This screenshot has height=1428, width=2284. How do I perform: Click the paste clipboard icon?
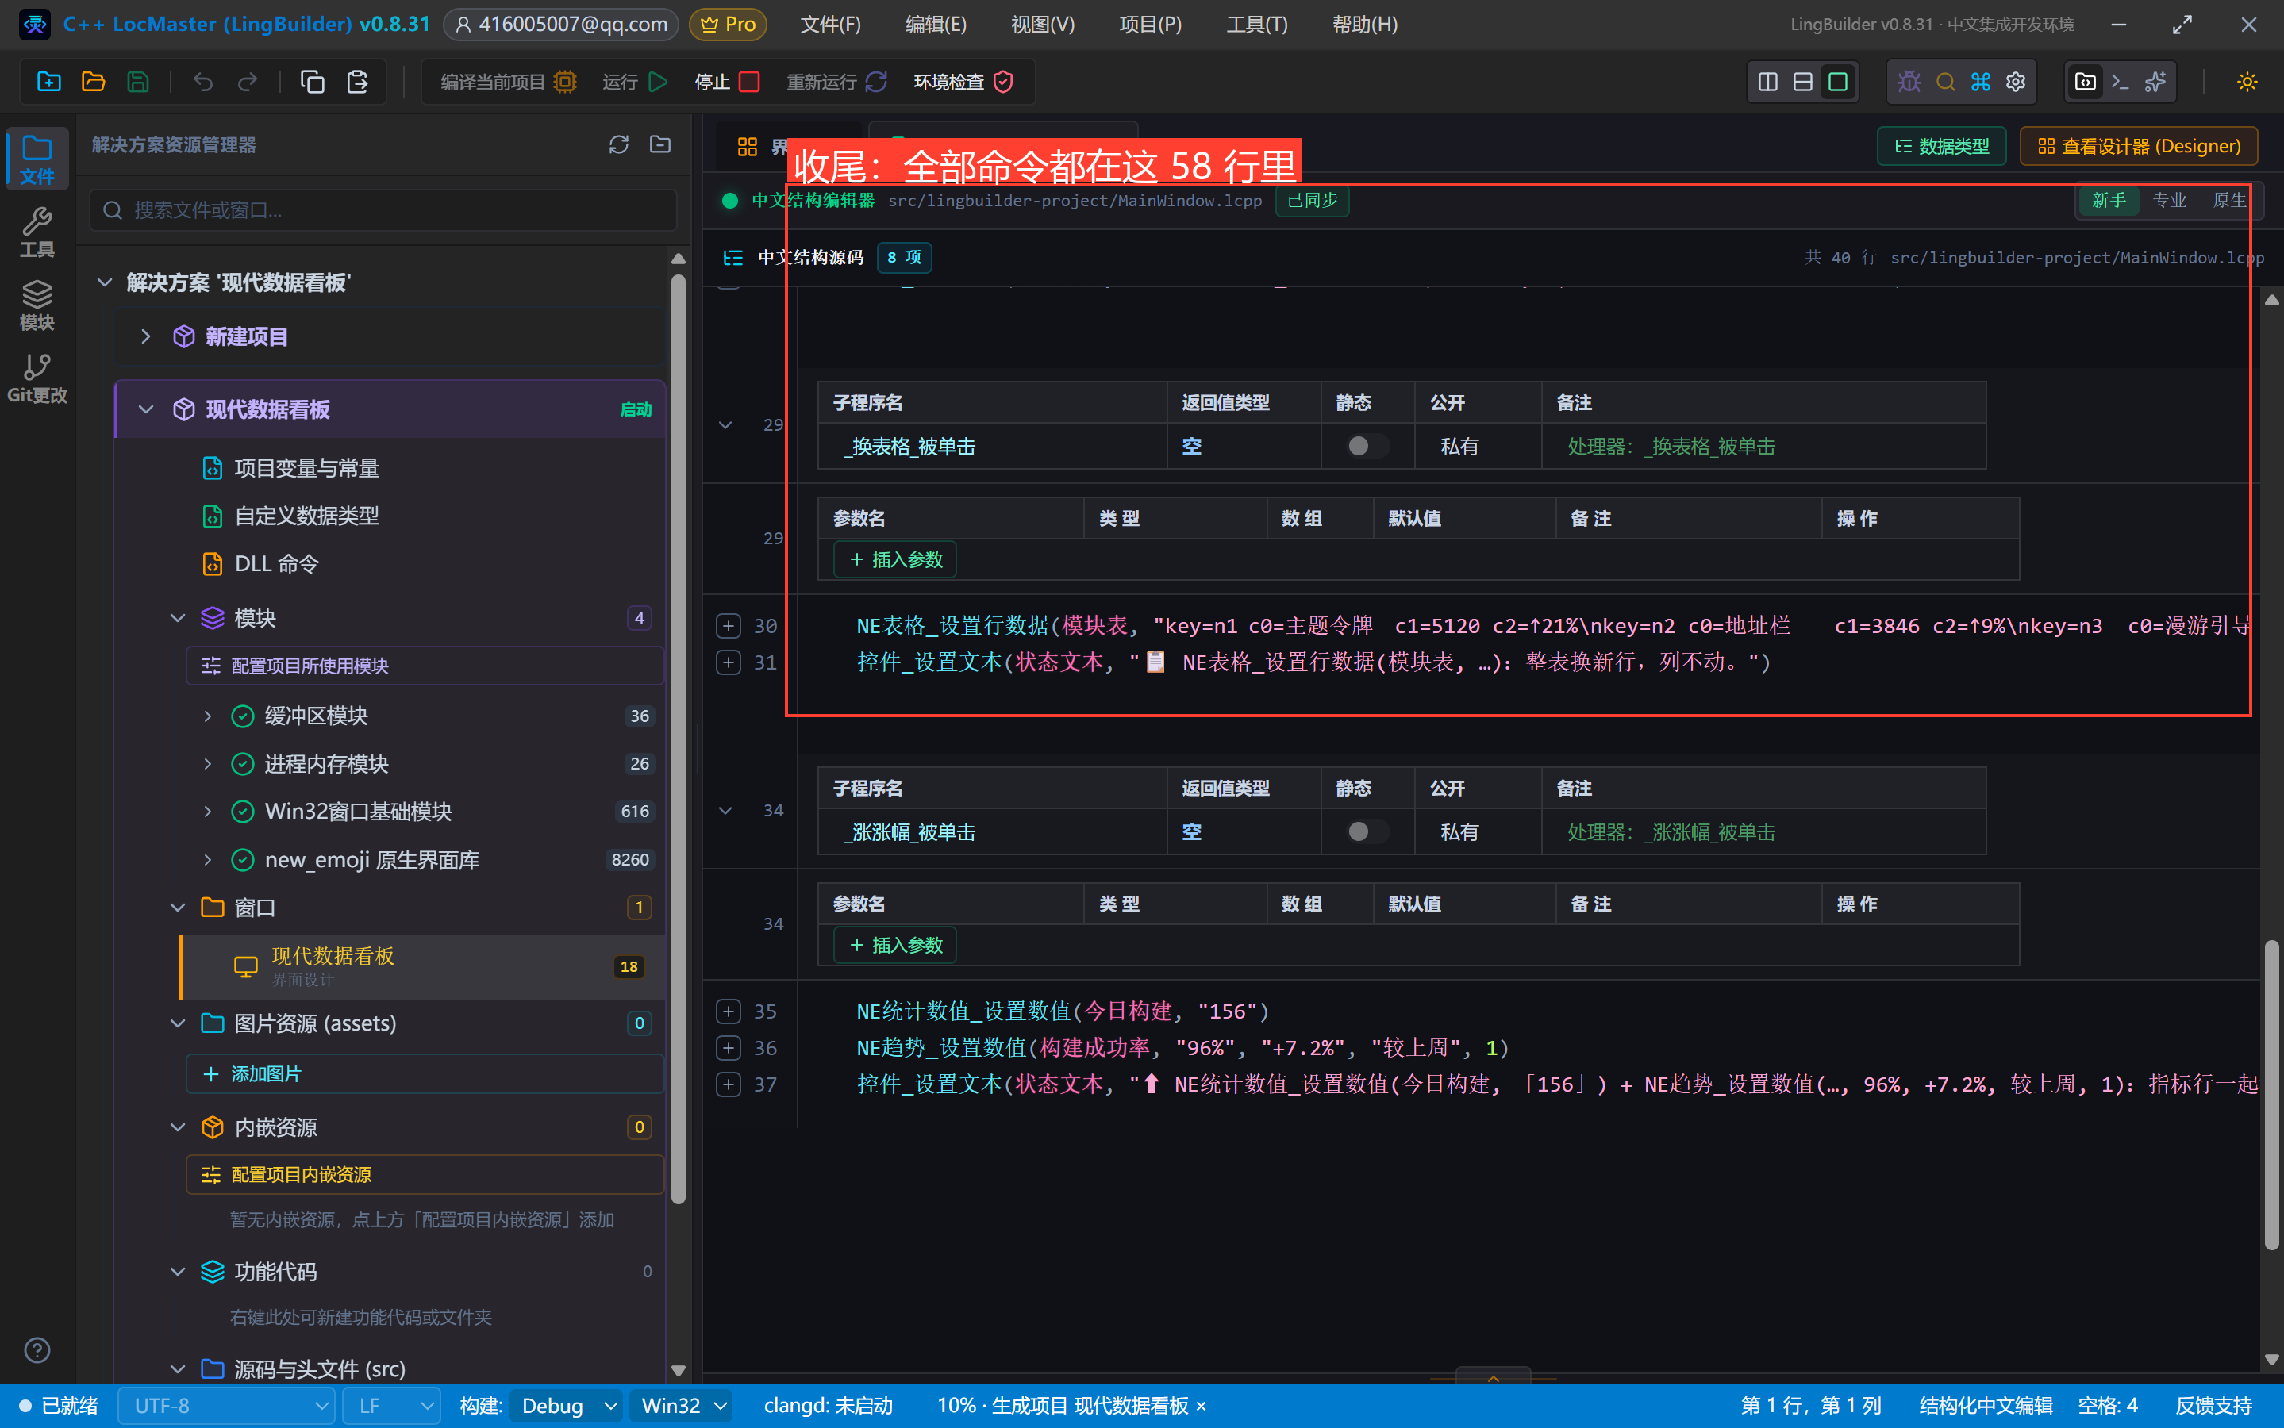click(357, 83)
